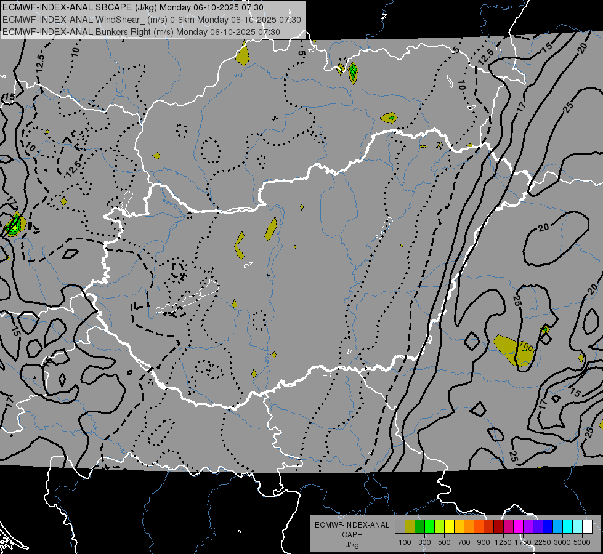Screen dimensions: 603x554
Task: Click the purple 1750 legend swatch
Action: point(528,527)
